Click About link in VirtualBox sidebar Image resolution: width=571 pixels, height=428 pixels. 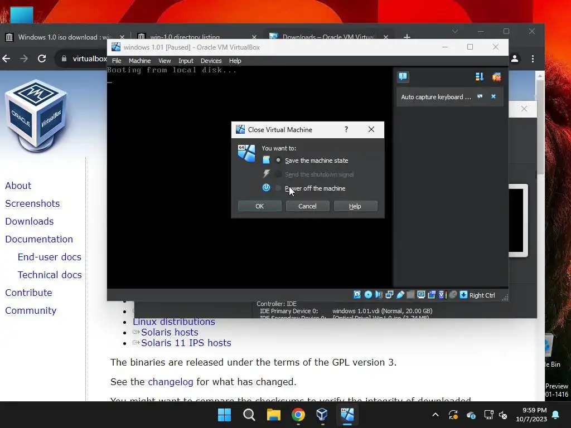pos(18,186)
